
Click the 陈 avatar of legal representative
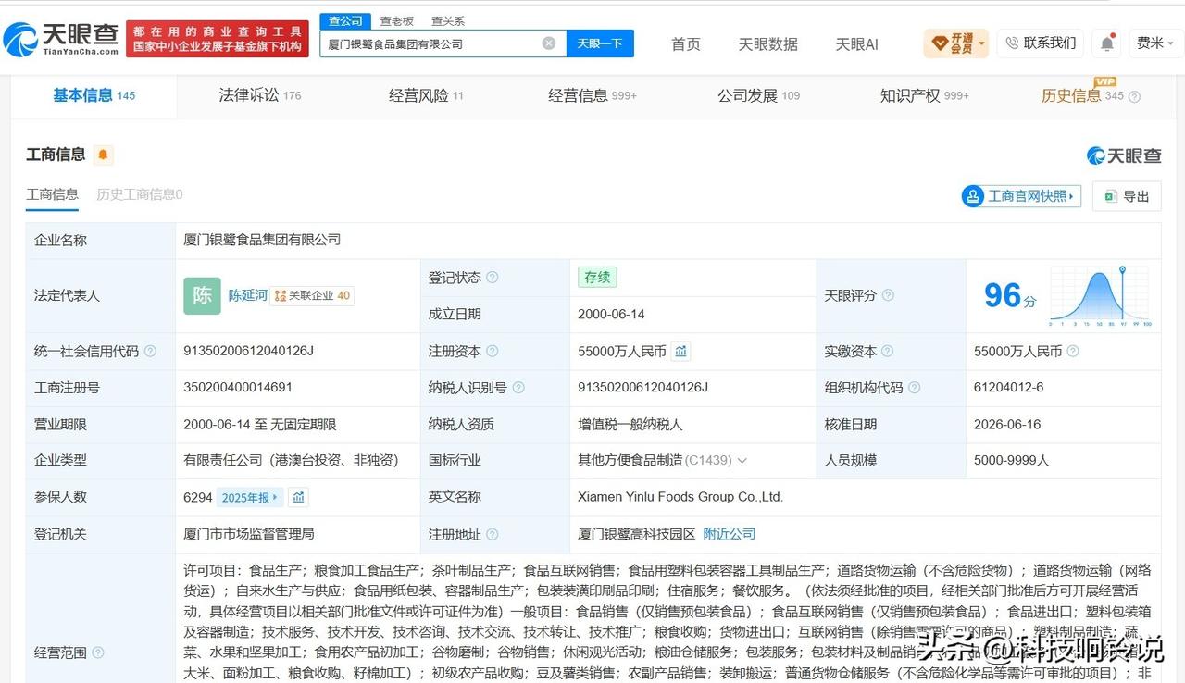[x=202, y=296]
